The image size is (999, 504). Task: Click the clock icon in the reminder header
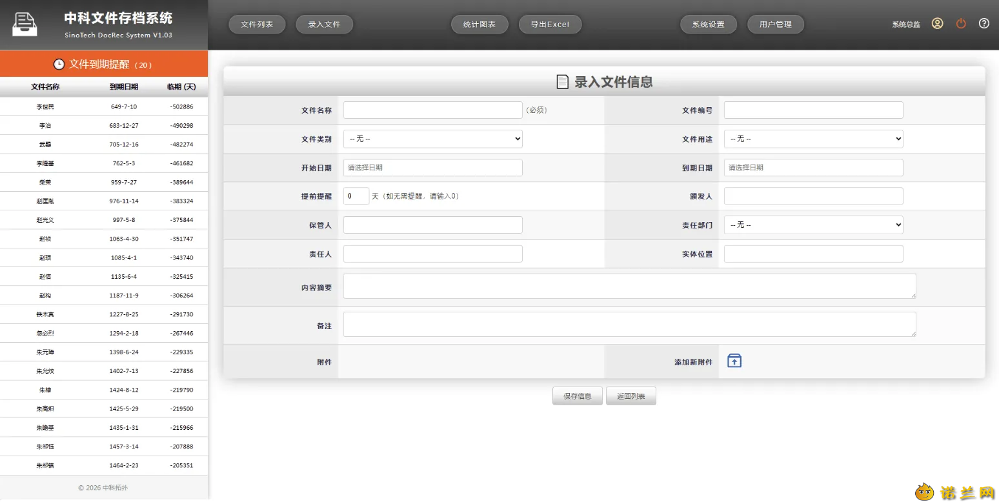point(59,65)
